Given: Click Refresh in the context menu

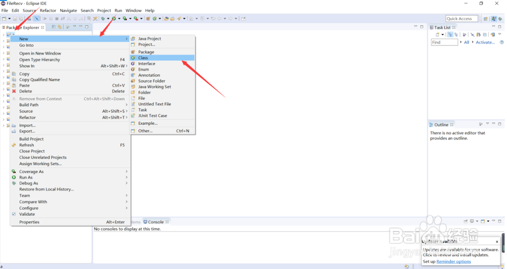Looking at the screenshot, I should pos(70,145).
